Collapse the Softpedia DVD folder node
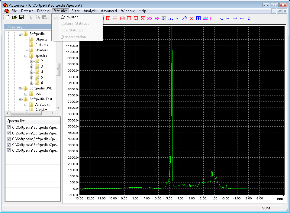The height and width of the screenshot is (213, 290). 20,89
